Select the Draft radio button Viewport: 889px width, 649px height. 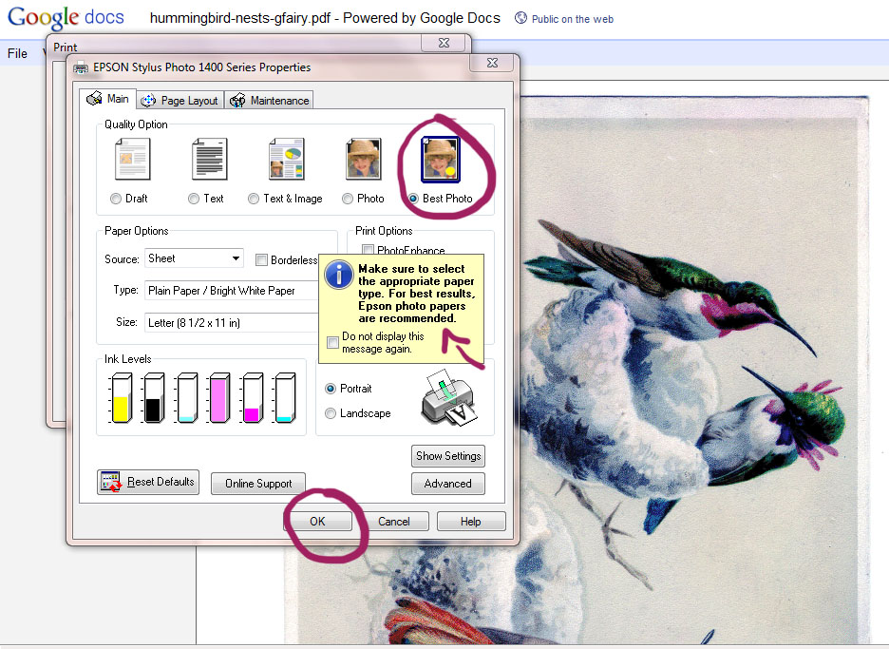coord(116,199)
